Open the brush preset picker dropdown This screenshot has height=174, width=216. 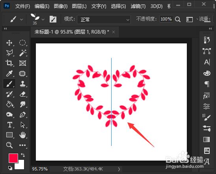tap(43, 19)
